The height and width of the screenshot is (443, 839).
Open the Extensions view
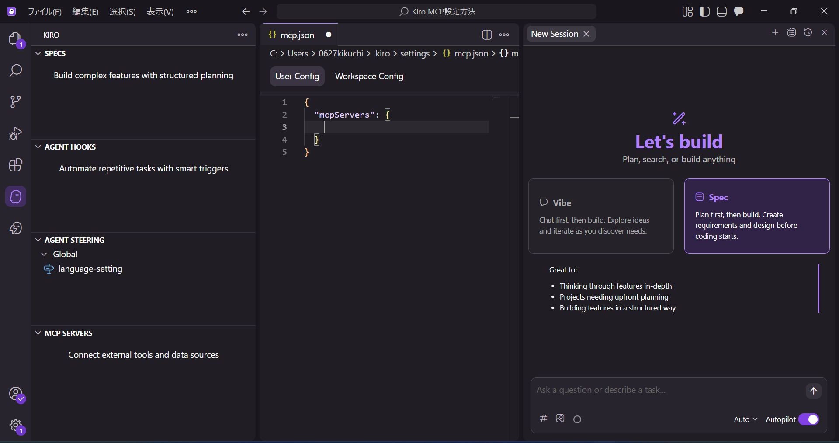pyautogui.click(x=16, y=165)
